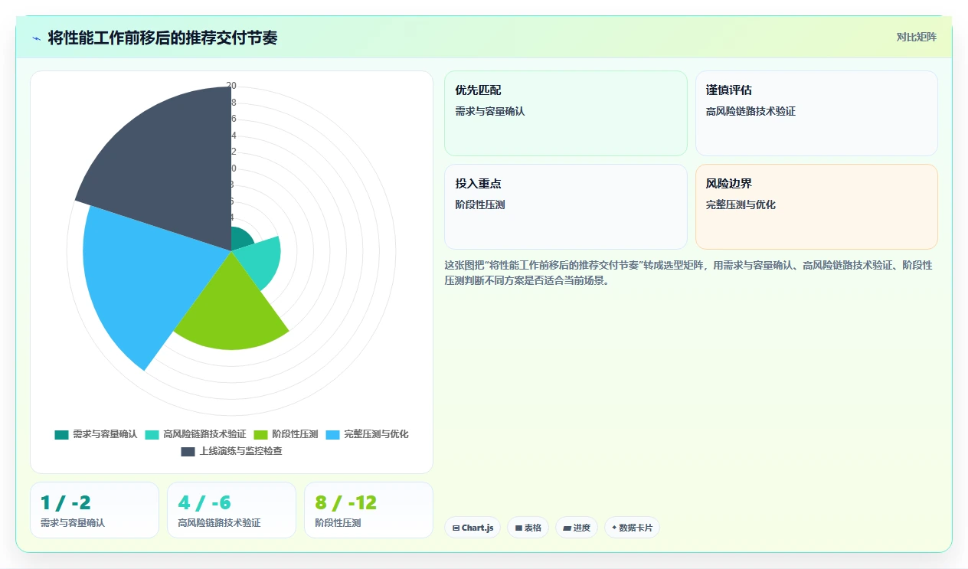
Task: Click the 4 / -6 stat card
Action: click(x=231, y=510)
